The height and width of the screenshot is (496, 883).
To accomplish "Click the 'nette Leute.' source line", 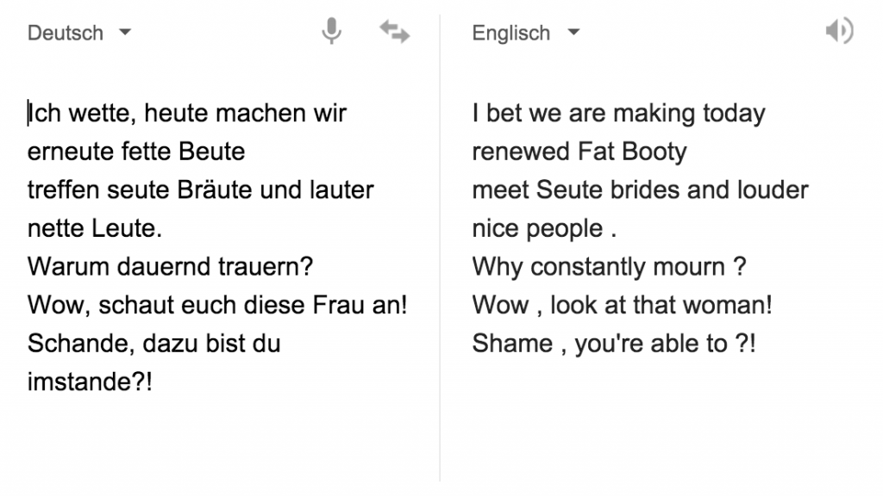I will tap(95, 229).
